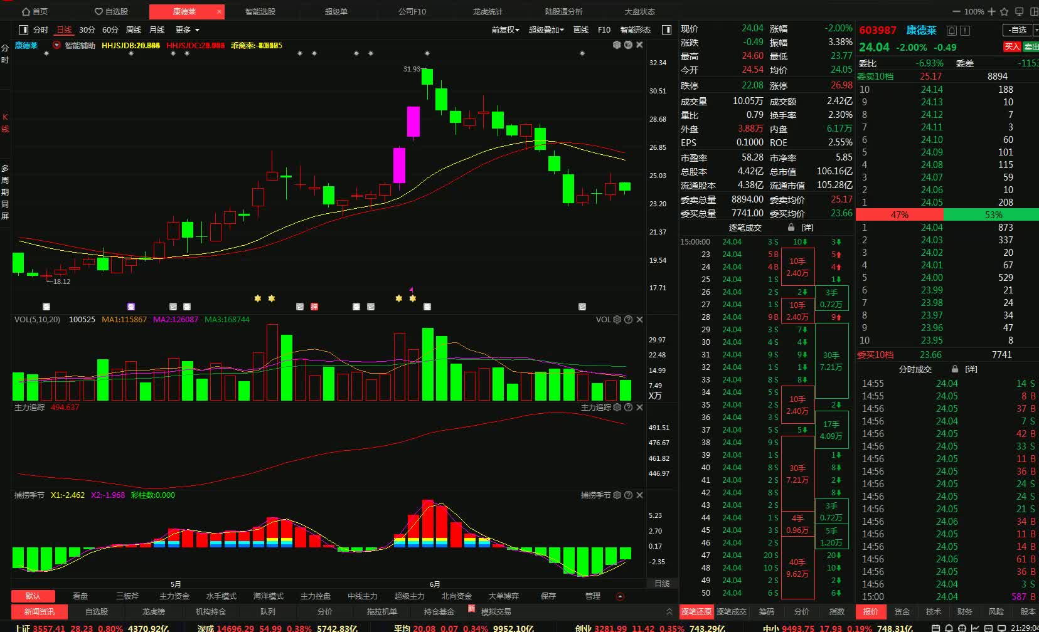The width and height of the screenshot is (1039, 632).
Task: Open the 首页 home icon tab
Action: click(x=35, y=11)
